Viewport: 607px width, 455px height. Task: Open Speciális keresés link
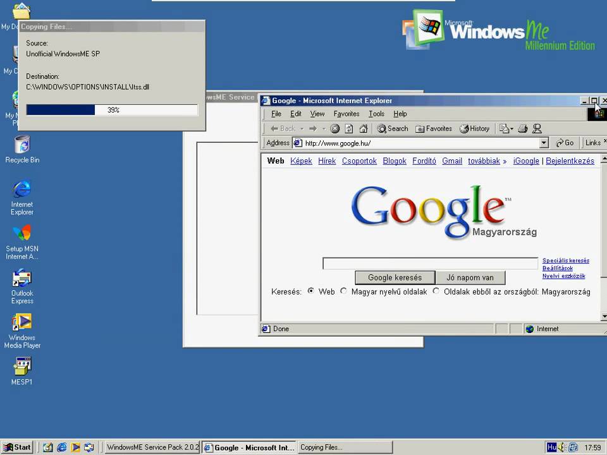click(x=565, y=261)
